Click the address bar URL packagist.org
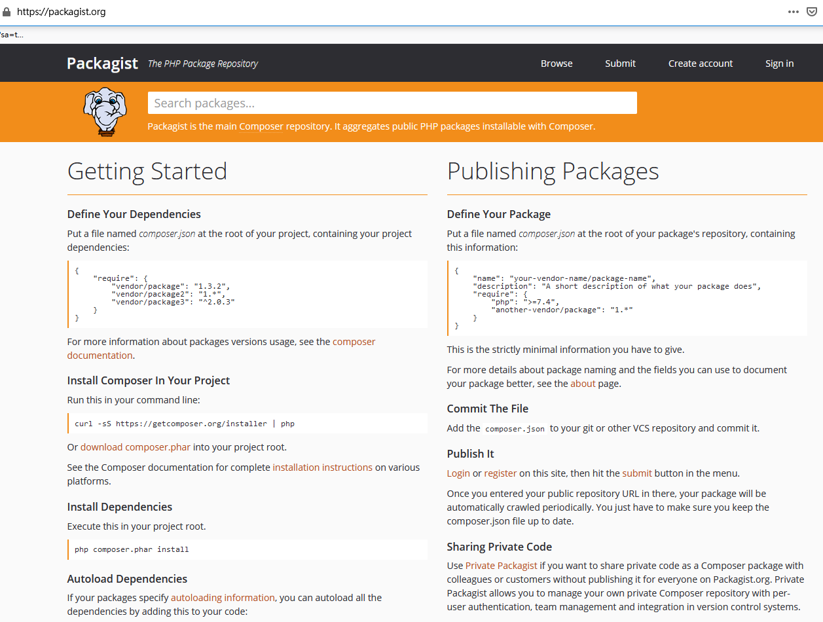This screenshot has height=622, width=823. [61, 12]
